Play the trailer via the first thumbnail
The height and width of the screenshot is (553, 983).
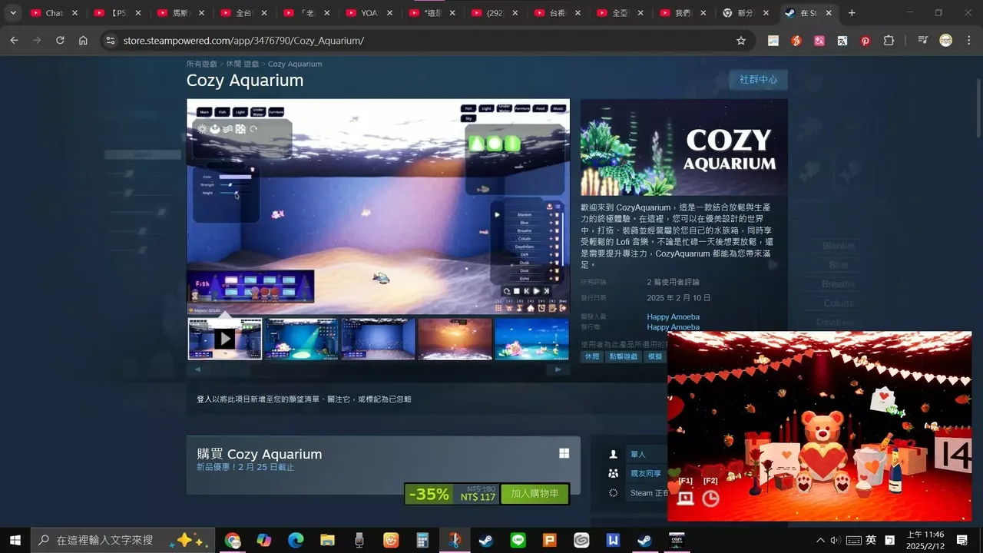(223, 338)
